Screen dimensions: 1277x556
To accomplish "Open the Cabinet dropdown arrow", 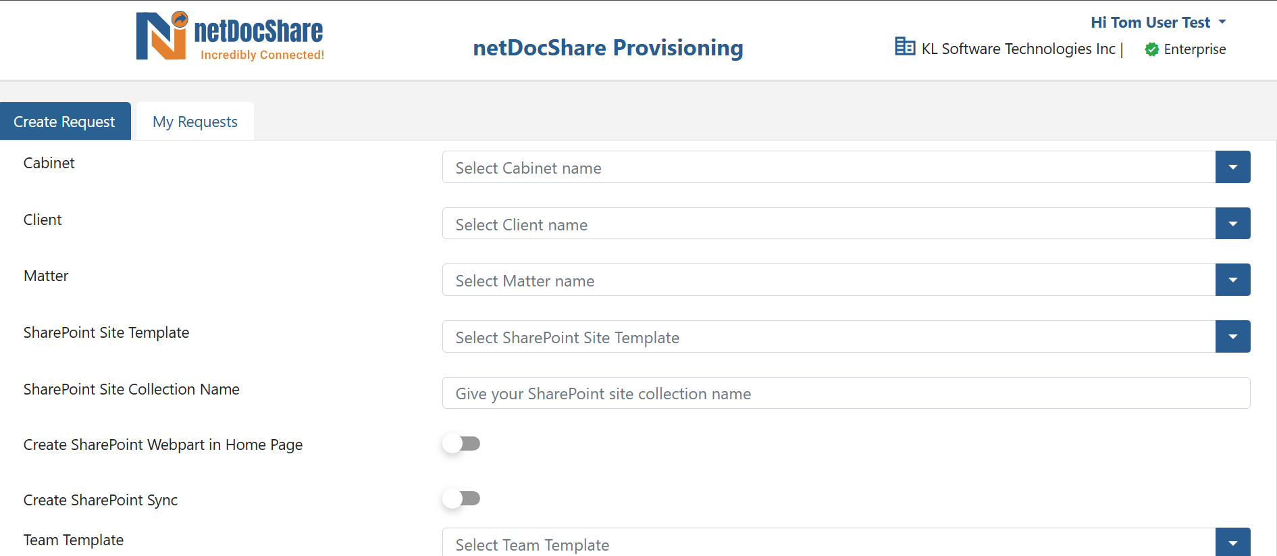I will [x=1233, y=168].
